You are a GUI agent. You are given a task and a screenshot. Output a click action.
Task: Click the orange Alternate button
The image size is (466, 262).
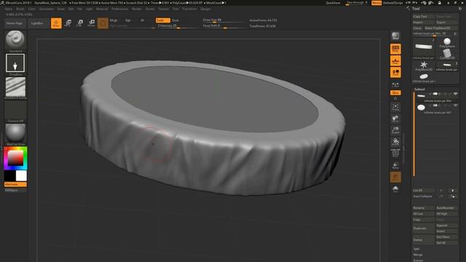[x=15, y=184]
